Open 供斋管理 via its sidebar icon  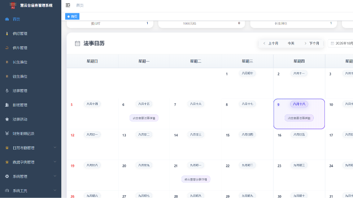(7, 48)
